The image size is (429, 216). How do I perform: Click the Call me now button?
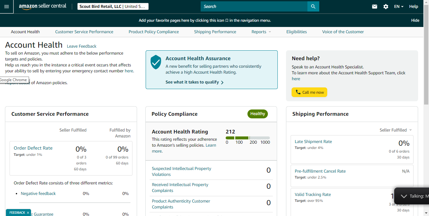(309, 92)
